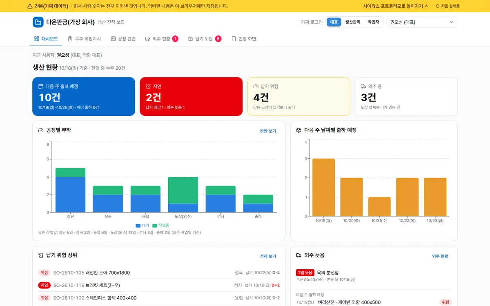Open the 공정 칸반 tab
This screenshot has width=490, height=306.
coord(123,39)
